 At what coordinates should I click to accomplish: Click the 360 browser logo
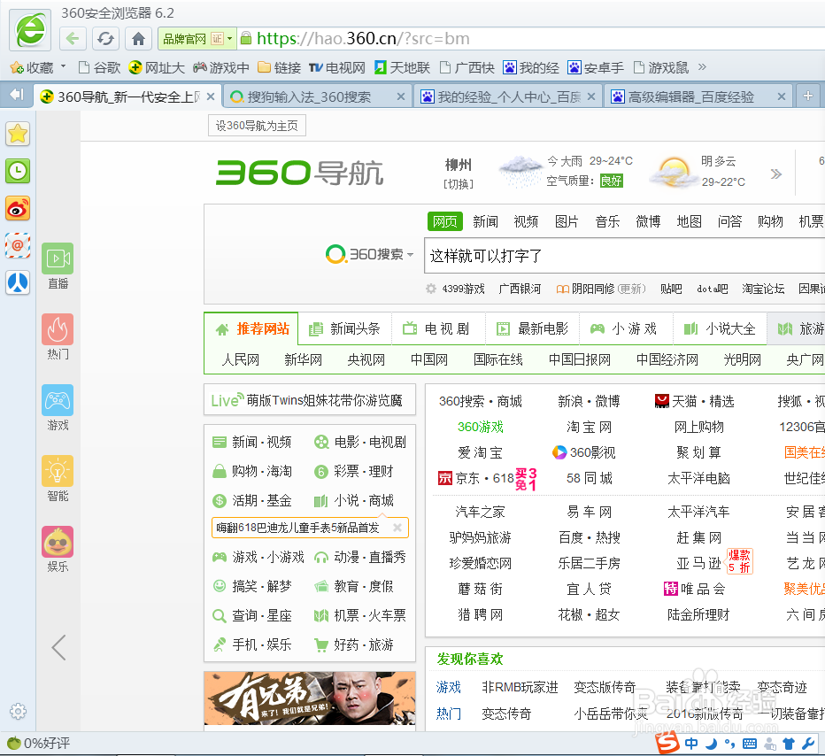(x=30, y=30)
